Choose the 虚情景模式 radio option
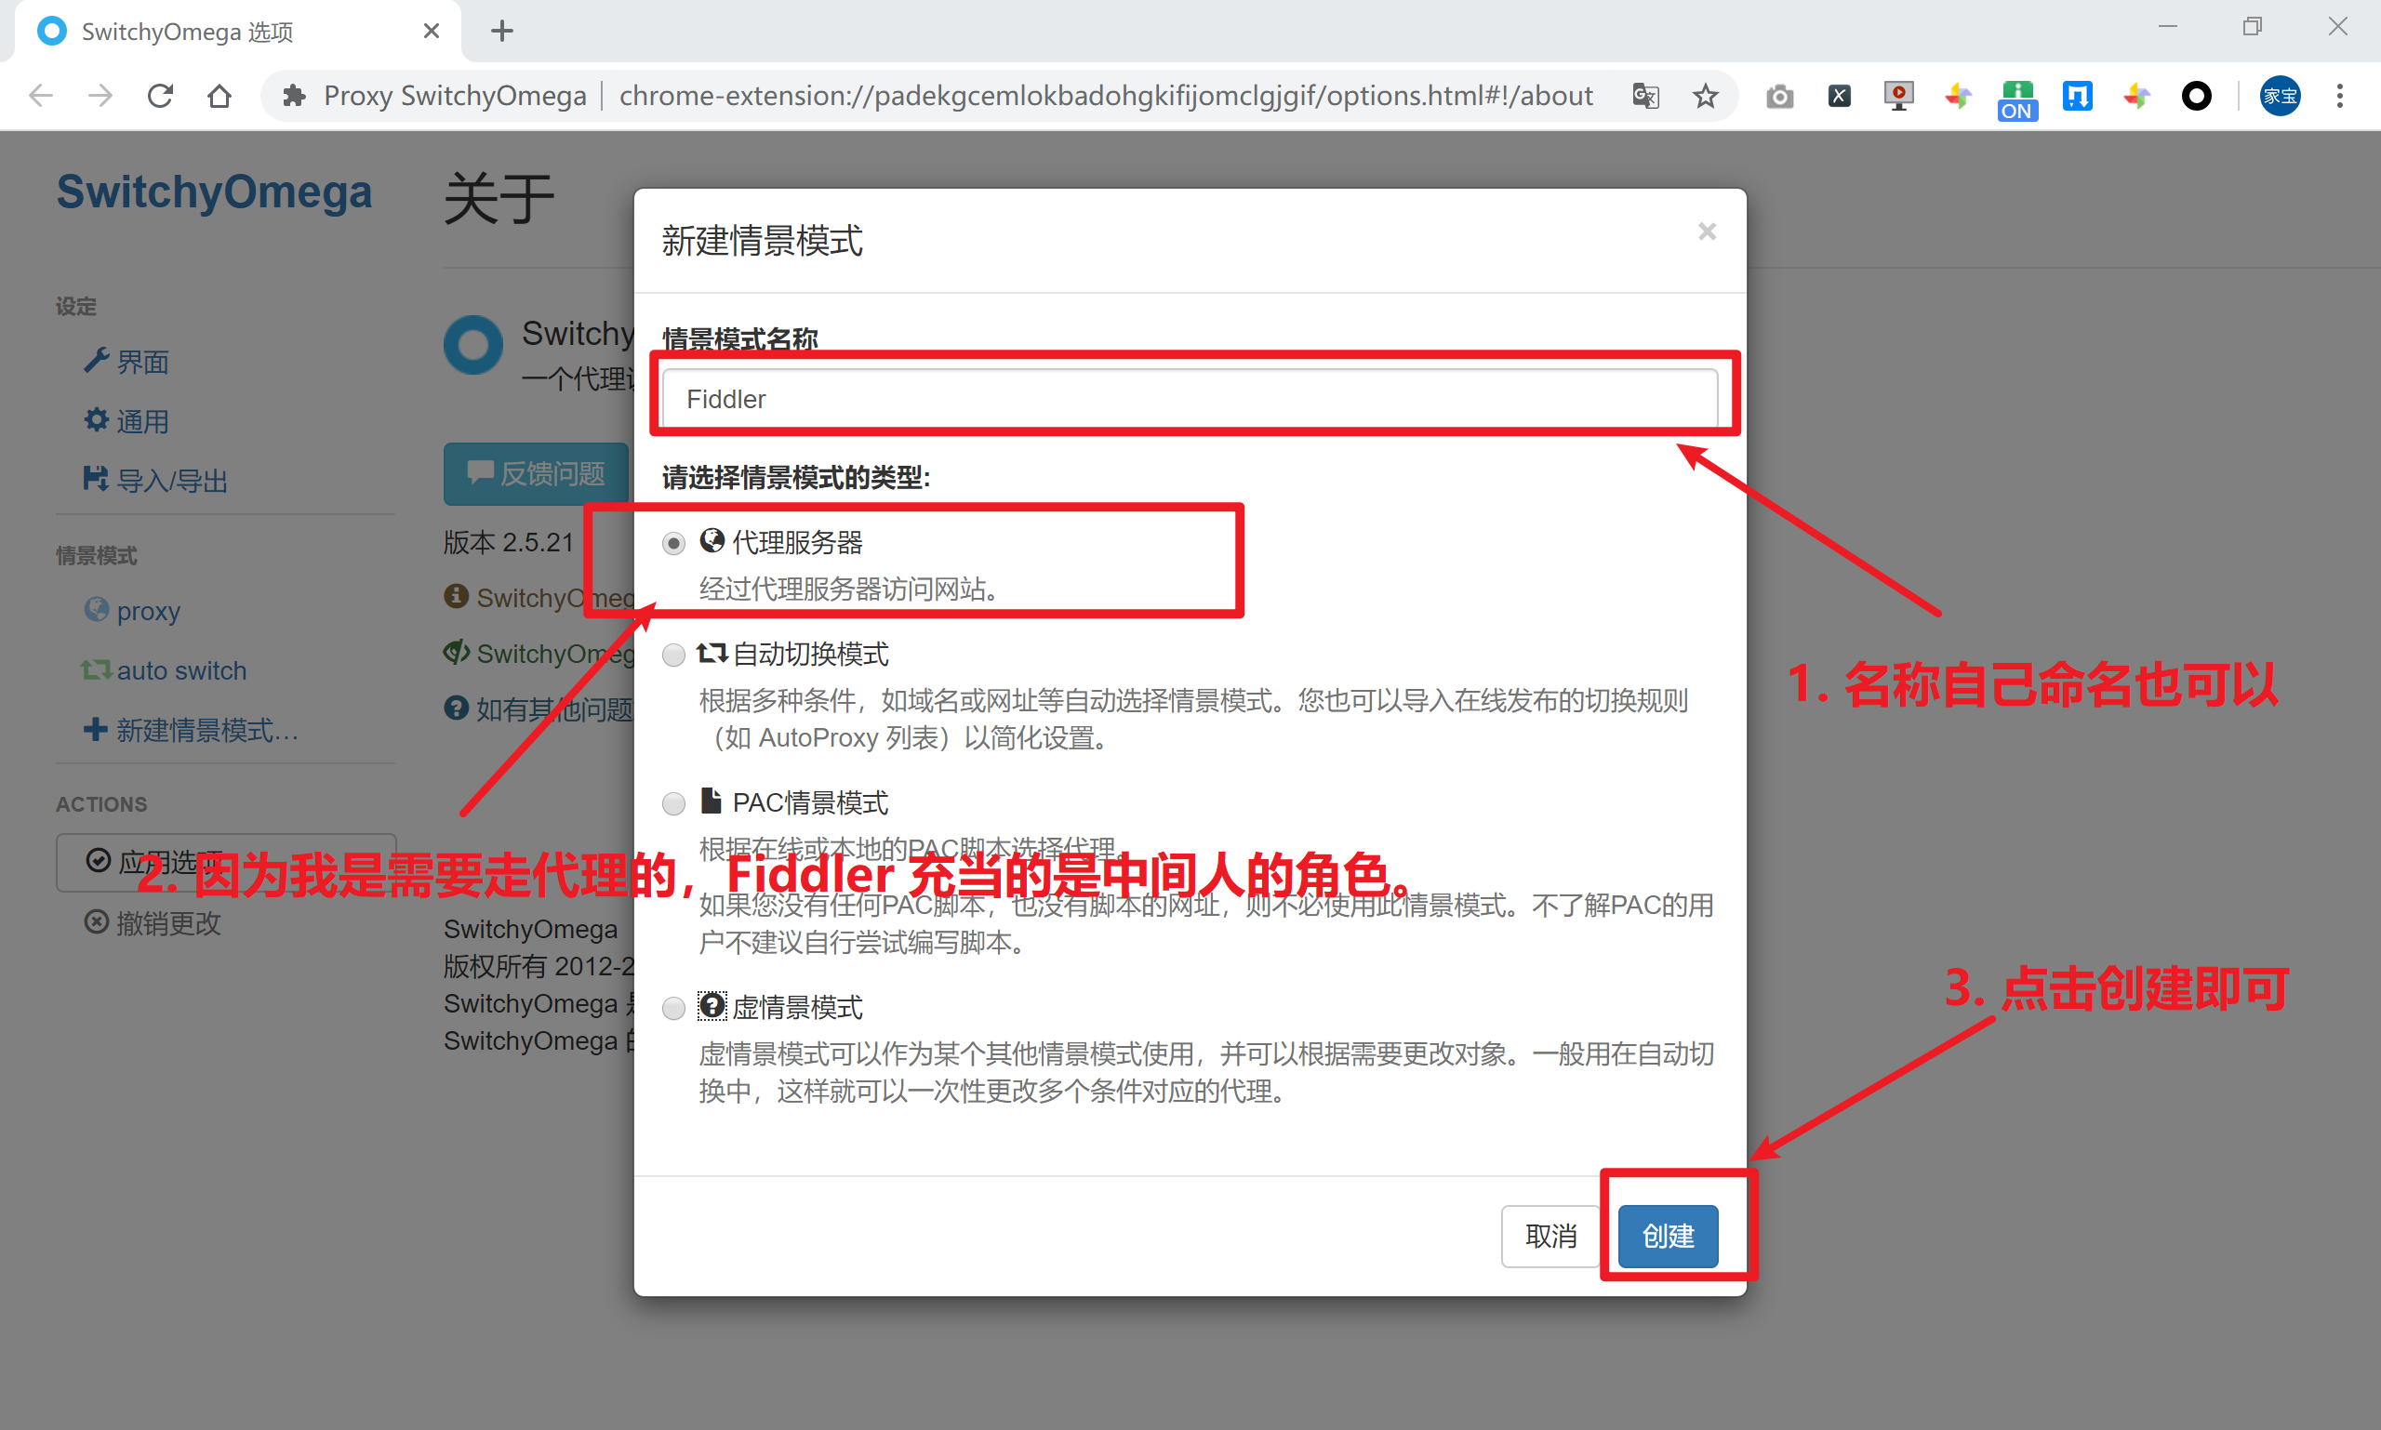The image size is (2381, 1430). [673, 1008]
